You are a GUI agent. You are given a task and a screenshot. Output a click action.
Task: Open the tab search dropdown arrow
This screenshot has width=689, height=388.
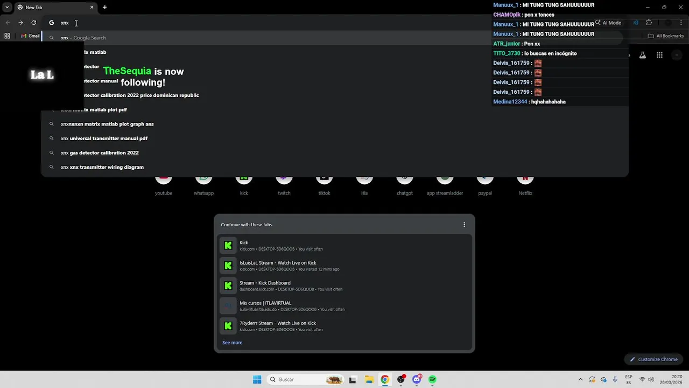click(x=7, y=7)
